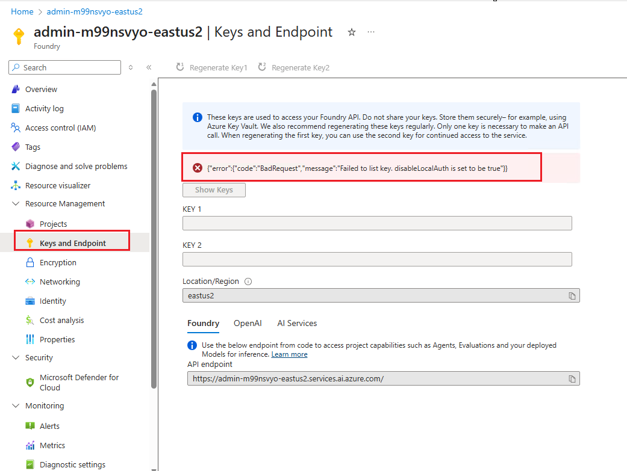Collapse the sidebar with double chevron

click(x=149, y=67)
